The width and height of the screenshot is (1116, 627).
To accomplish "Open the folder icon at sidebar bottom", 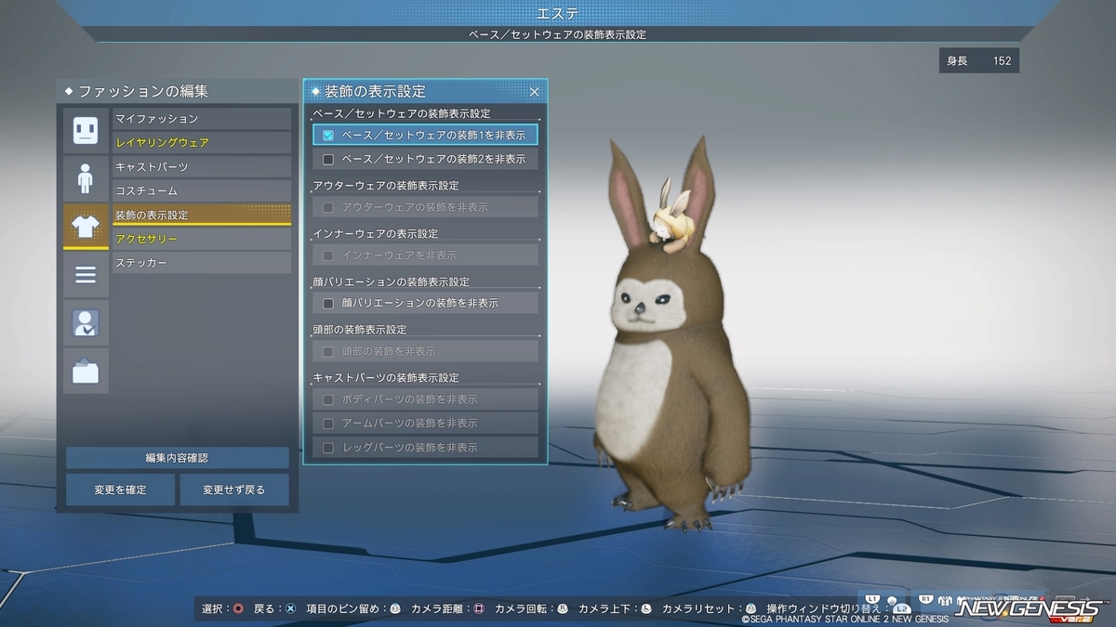I will pos(86,372).
